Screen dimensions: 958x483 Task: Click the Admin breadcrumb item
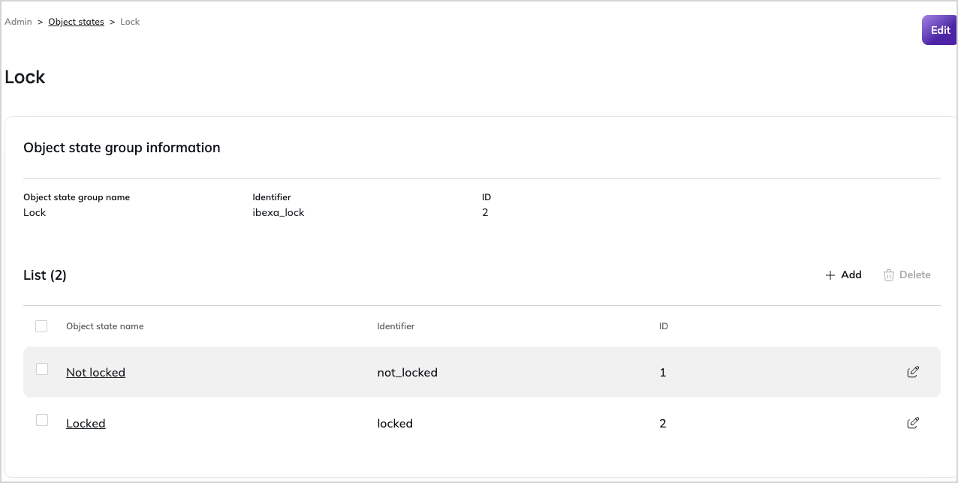coord(18,22)
